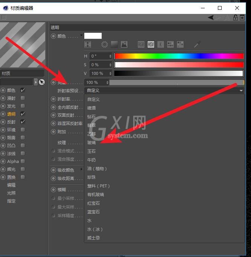Choose 钻石 from the preset list
The height and width of the screenshot is (257, 251).
click(91, 117)
